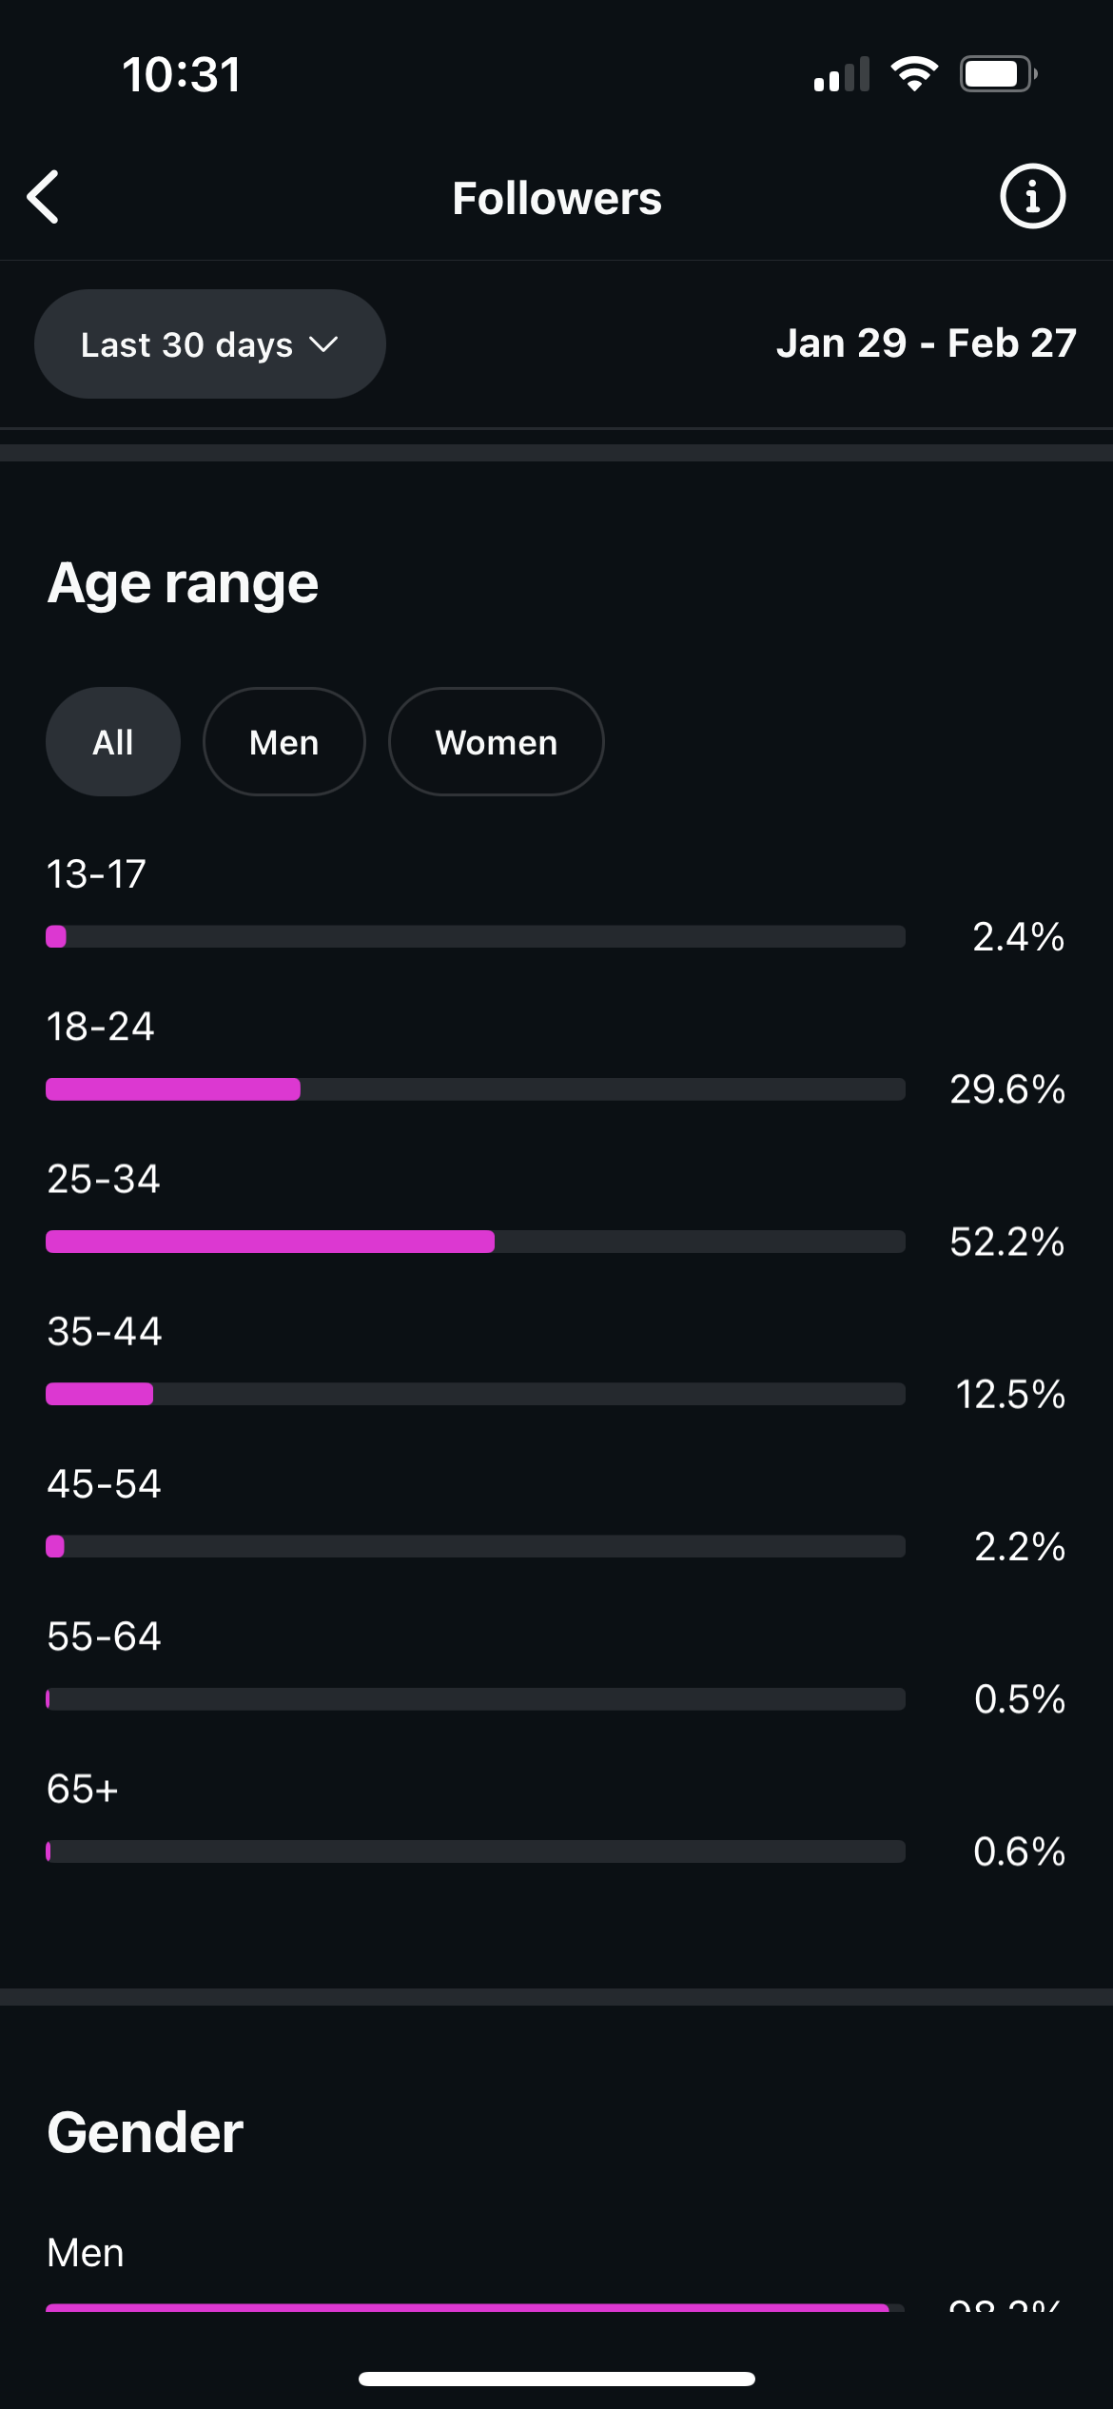Tap the home indicator bar
The width and height of the screenshot is (1113, 2409).
[556, 2379]
